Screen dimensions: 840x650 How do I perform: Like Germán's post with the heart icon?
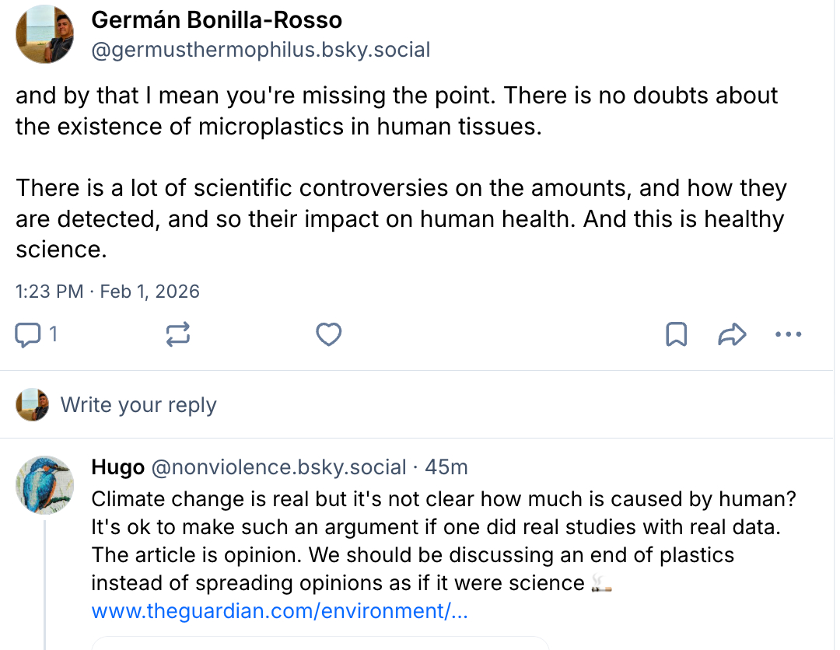[329, 334]
